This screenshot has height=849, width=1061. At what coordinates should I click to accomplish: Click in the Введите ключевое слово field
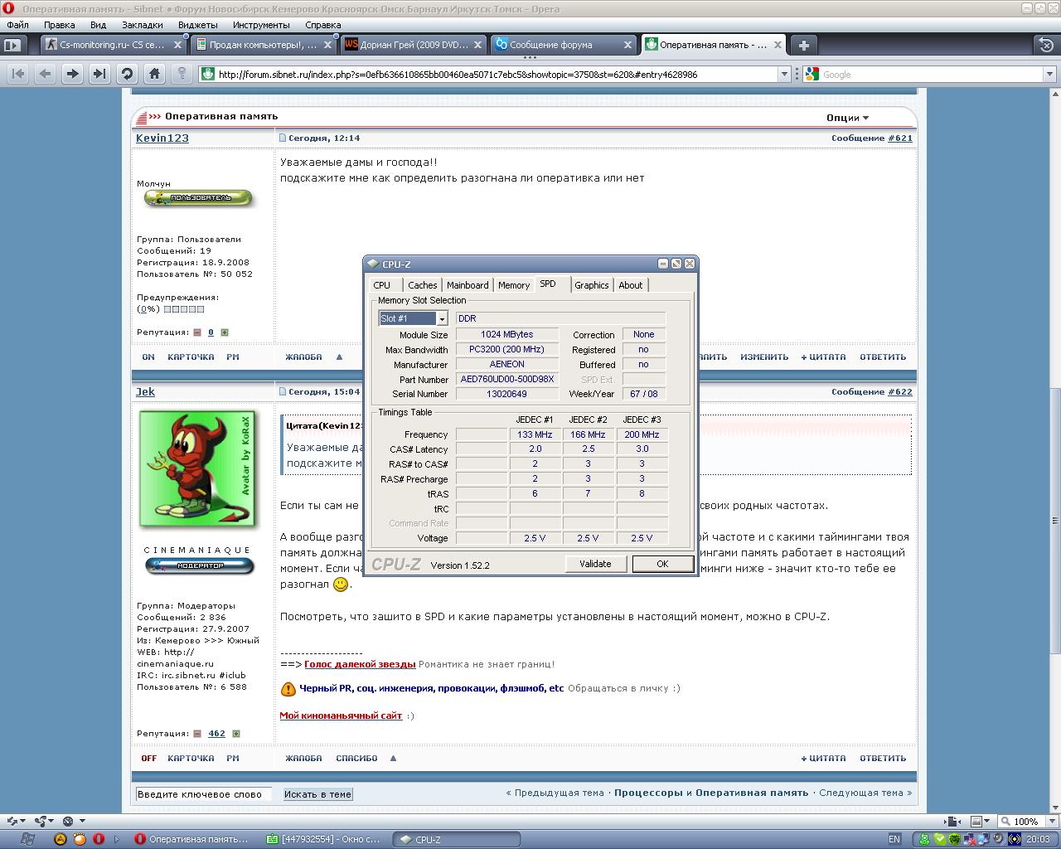tap(203, 794)
